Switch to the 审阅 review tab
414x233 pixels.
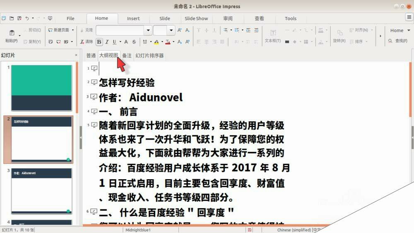click(228, 19)
